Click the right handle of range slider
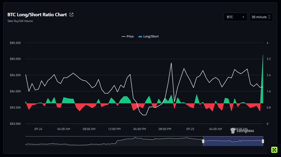The width and height of the screenshot is (281, 157). (x=263, y=141)
